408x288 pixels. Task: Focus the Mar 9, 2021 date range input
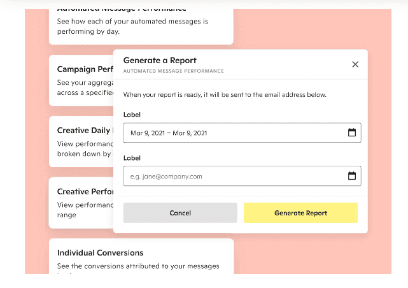point(229,133)
